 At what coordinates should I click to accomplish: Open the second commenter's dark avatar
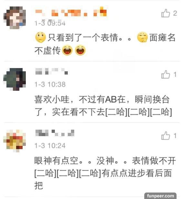pyautogui.click(x=15, y=79)
